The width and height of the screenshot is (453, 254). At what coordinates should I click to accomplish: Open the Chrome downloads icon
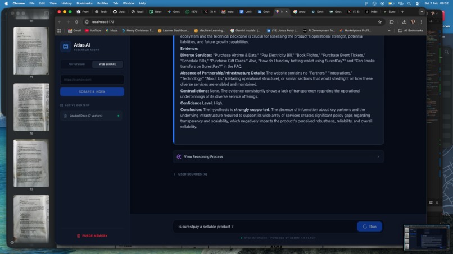(404, 22)
